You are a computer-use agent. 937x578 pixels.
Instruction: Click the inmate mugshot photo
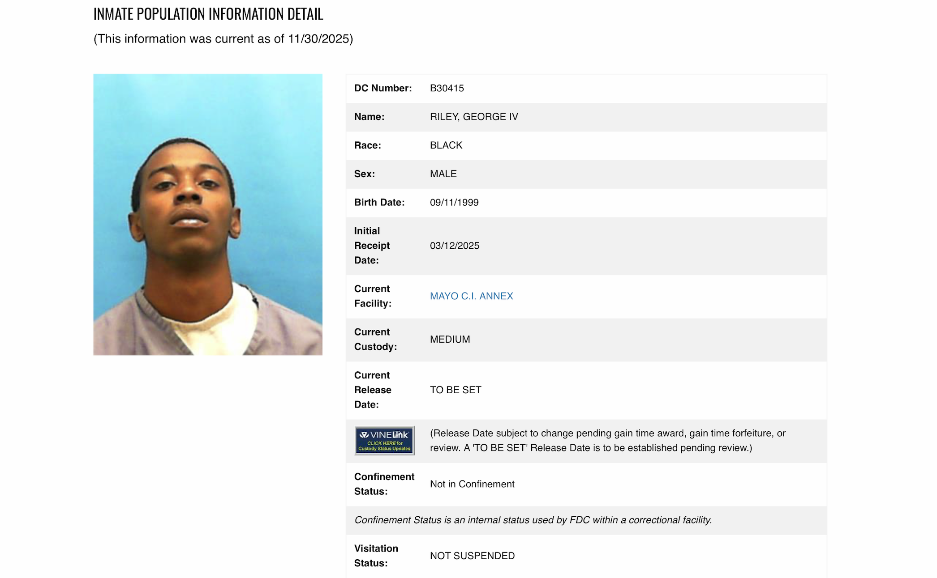point(208,214)
